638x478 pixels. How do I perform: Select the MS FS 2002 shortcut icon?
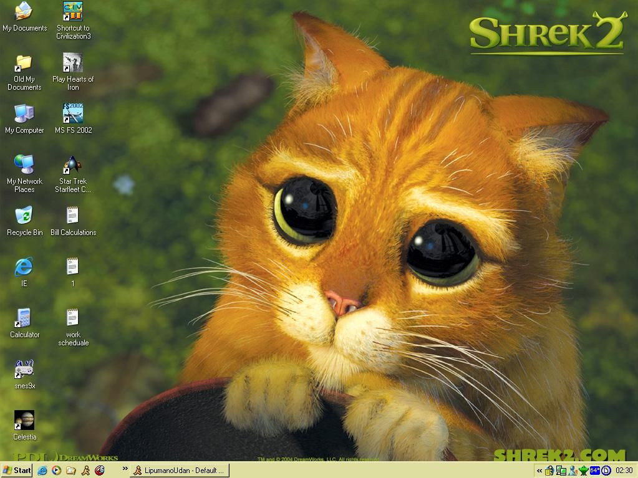(73, 119)
